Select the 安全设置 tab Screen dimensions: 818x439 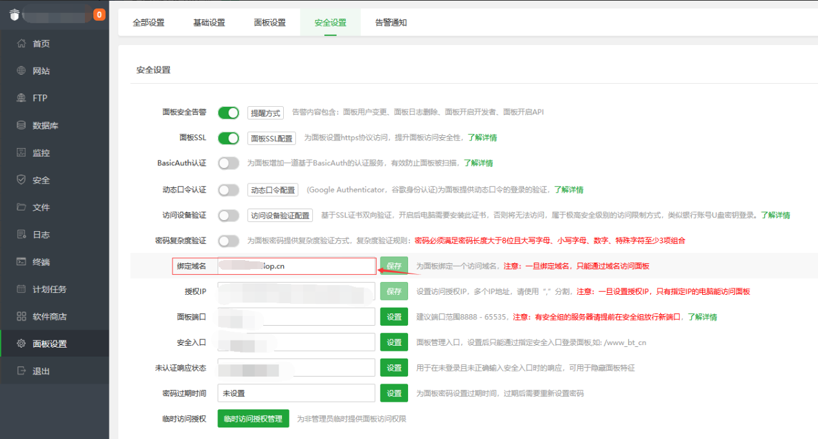click(330, 23)
